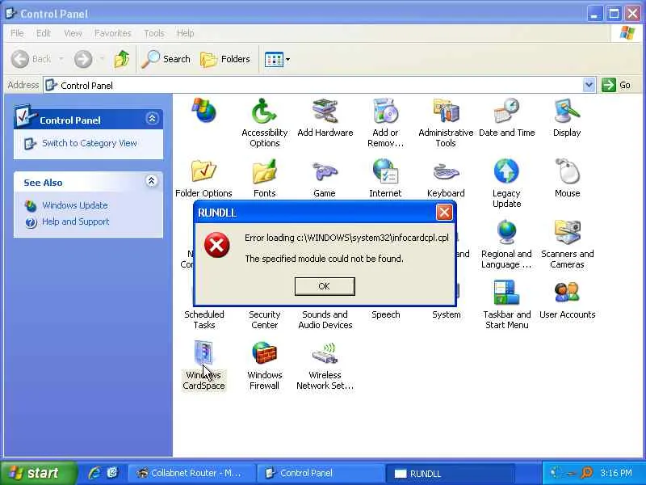The image size is (646, 485).
Task: Open Taskbar and Start Menu icon
Action: [506, 305]
